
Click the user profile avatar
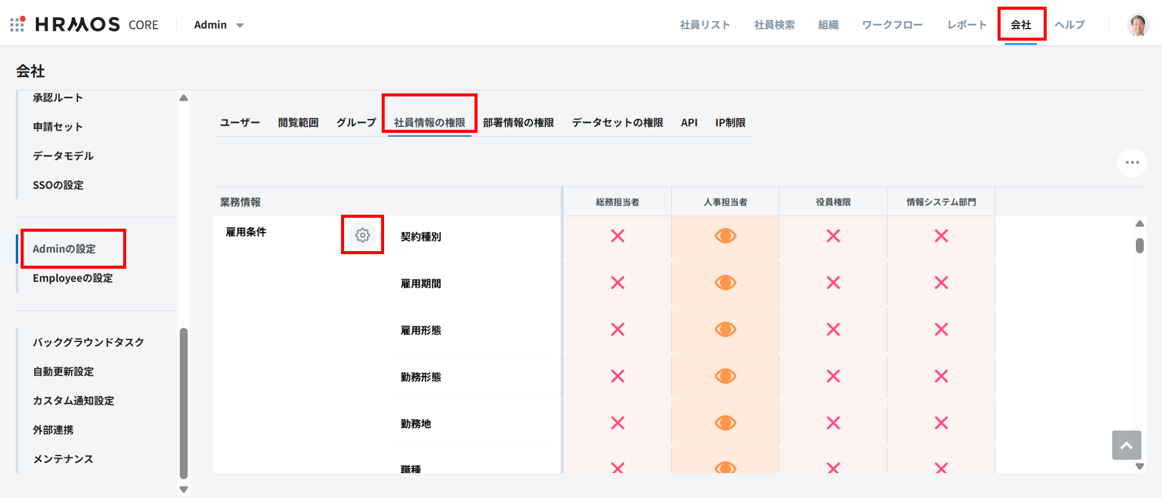(x=1138, y=25)
